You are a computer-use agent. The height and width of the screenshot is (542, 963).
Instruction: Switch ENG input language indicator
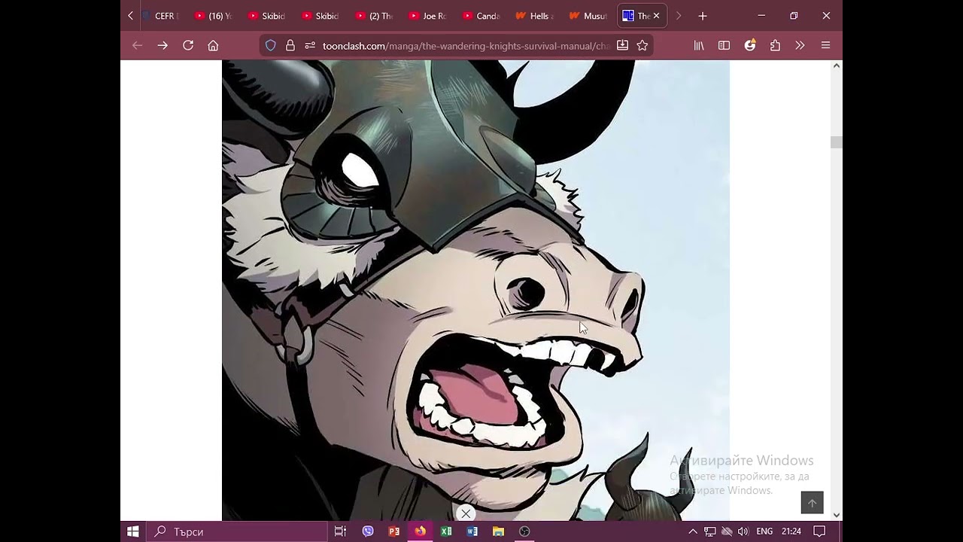click(x=764, y=531)
